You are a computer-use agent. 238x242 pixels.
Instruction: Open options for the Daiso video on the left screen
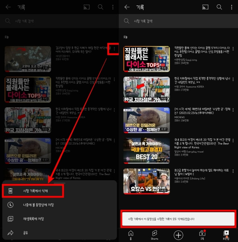[x=114, y=79]
